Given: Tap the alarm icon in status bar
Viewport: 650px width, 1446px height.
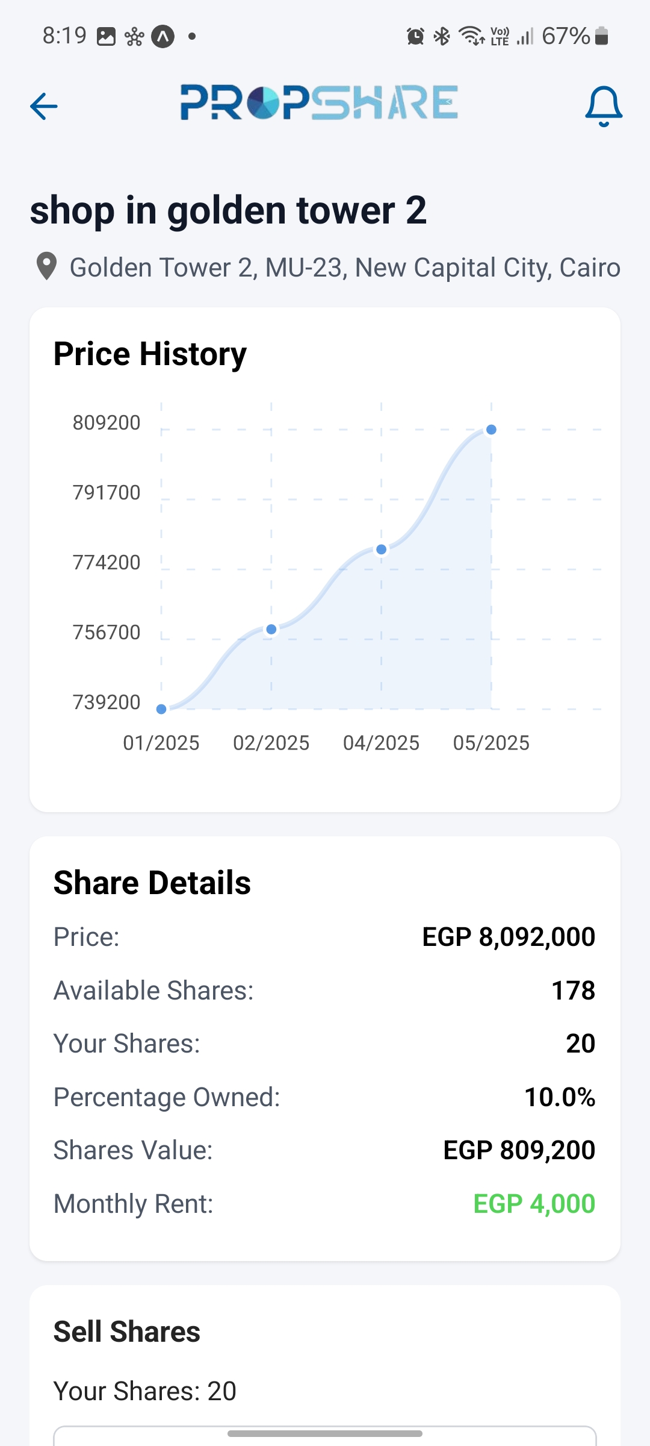Looking at the screenshot, I should (x=415, y=37).
